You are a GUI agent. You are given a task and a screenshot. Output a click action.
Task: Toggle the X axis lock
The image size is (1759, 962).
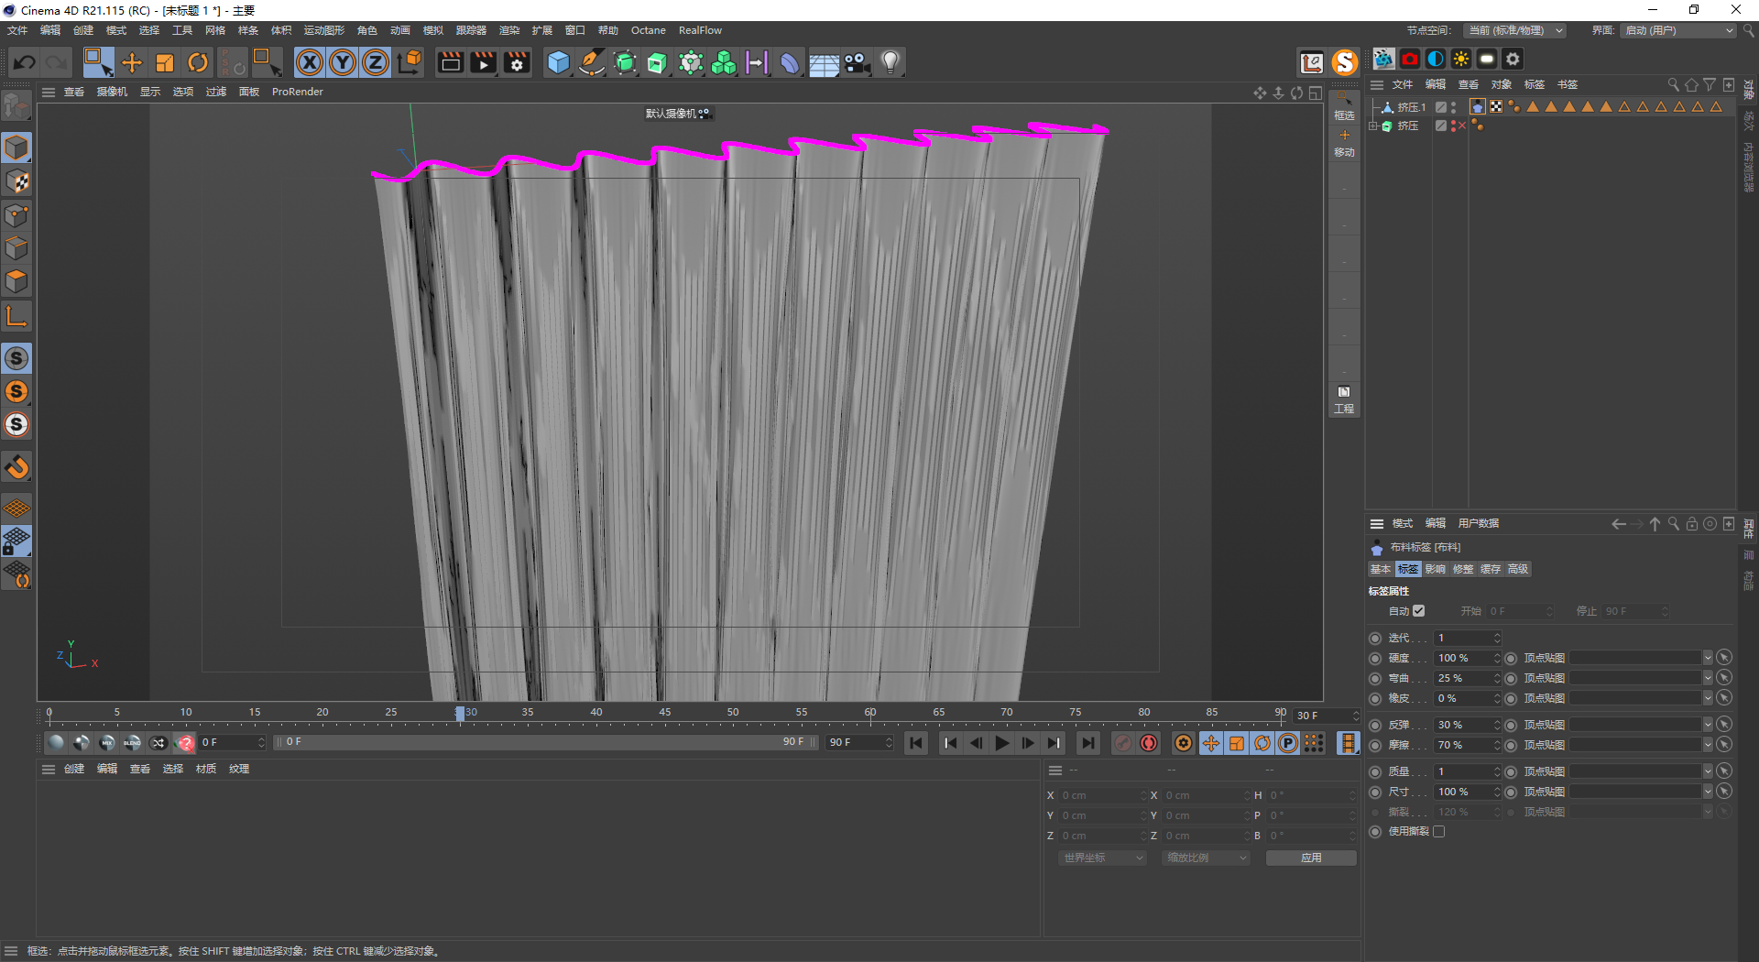[x=310, y=62]
